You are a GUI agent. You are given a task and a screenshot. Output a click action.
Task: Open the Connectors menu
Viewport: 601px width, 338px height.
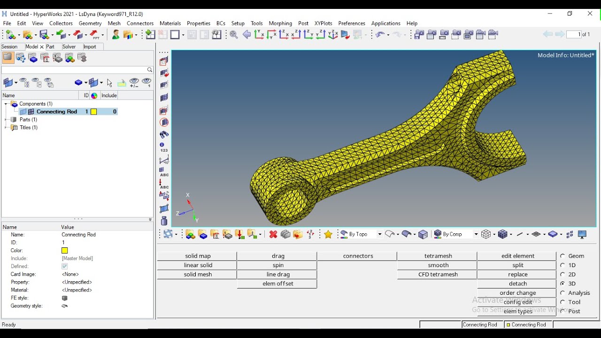click(140, 23)
